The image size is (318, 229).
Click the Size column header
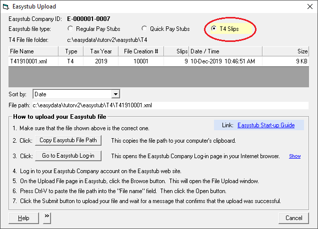click(285, 51)
